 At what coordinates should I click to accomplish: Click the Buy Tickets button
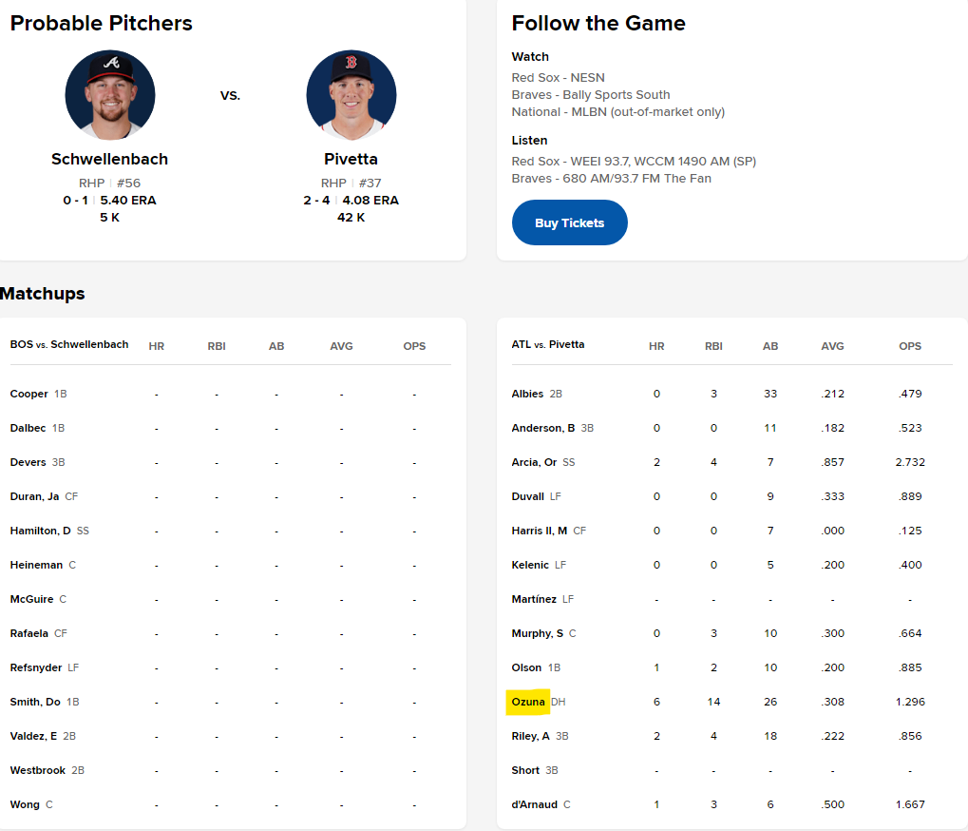(569, 222)
